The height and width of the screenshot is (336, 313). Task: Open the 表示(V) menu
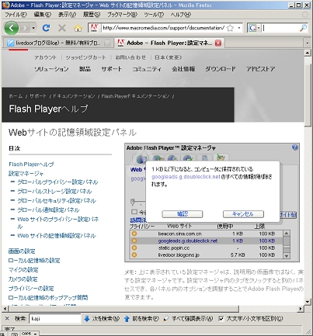point(67,15)
